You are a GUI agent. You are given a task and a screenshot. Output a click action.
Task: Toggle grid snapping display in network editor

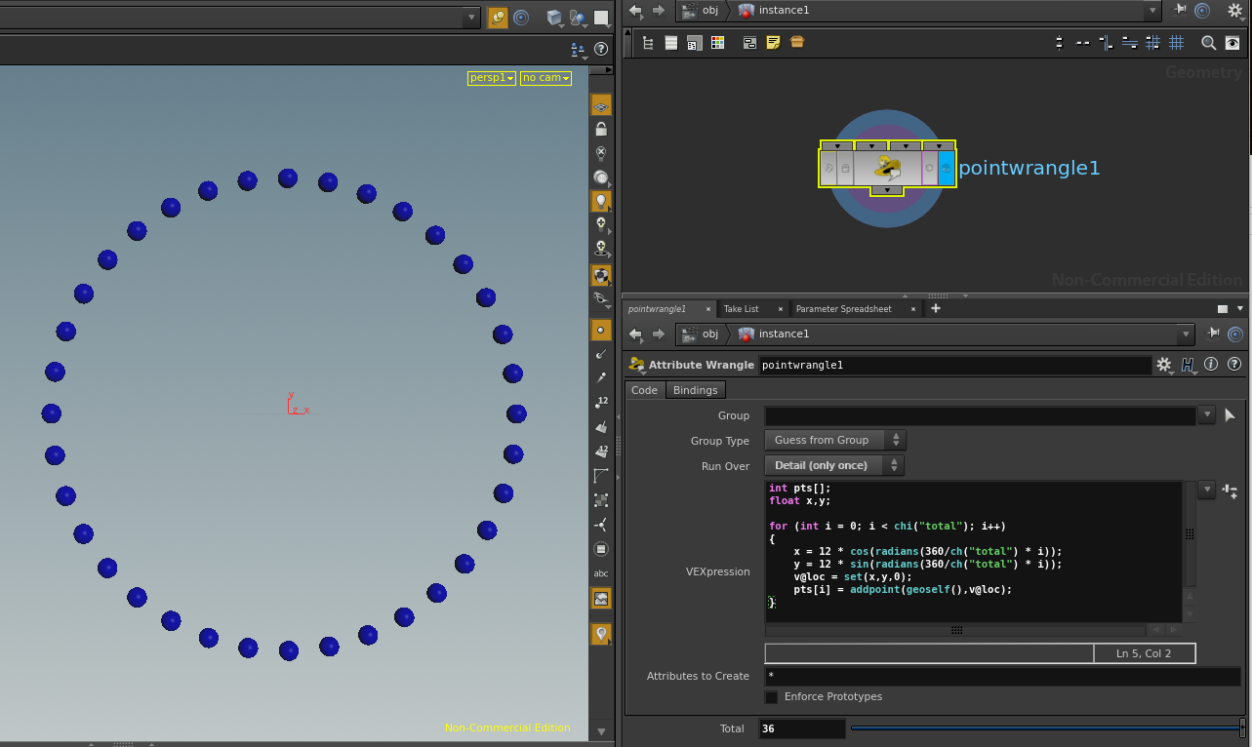pos(1177,43)
